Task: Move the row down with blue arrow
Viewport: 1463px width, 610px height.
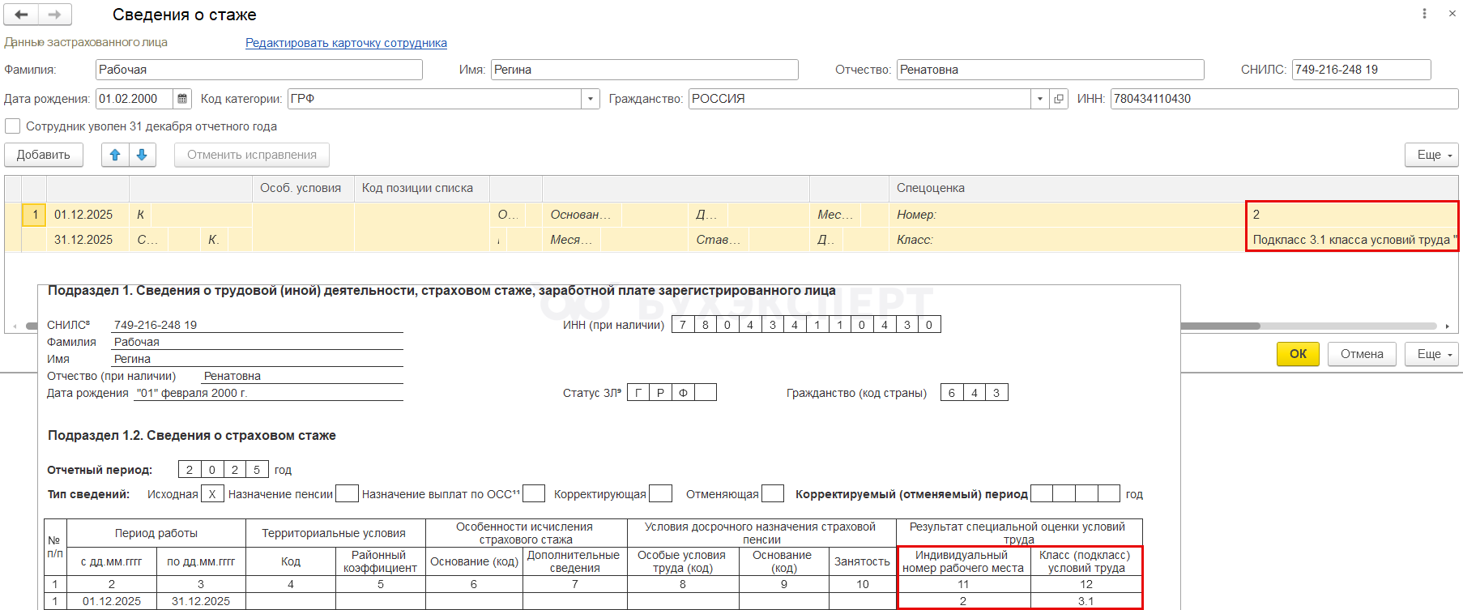Action: [x=142, y=155]
